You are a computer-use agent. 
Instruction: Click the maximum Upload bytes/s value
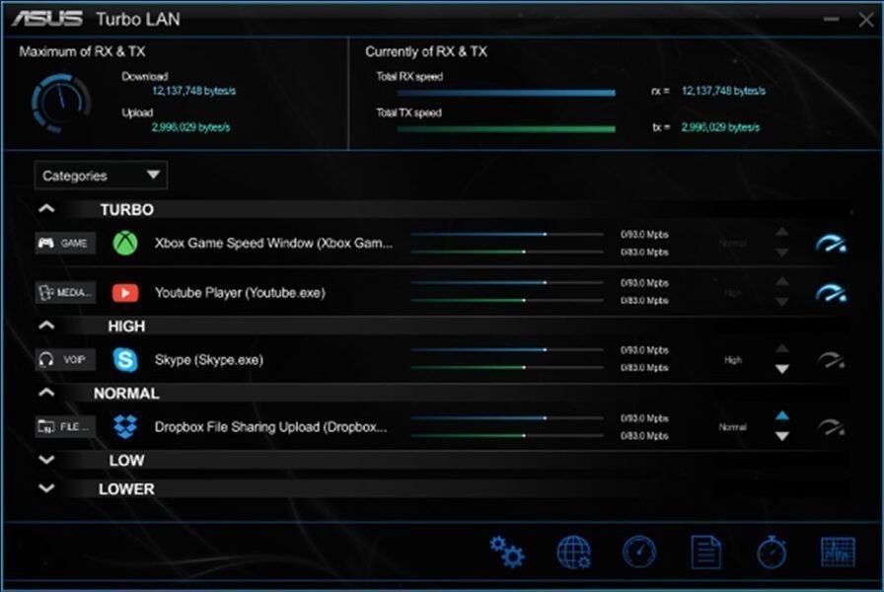coord(190,127)
